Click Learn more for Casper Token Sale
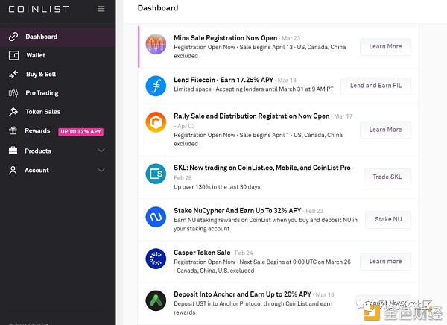 point(385,261)
